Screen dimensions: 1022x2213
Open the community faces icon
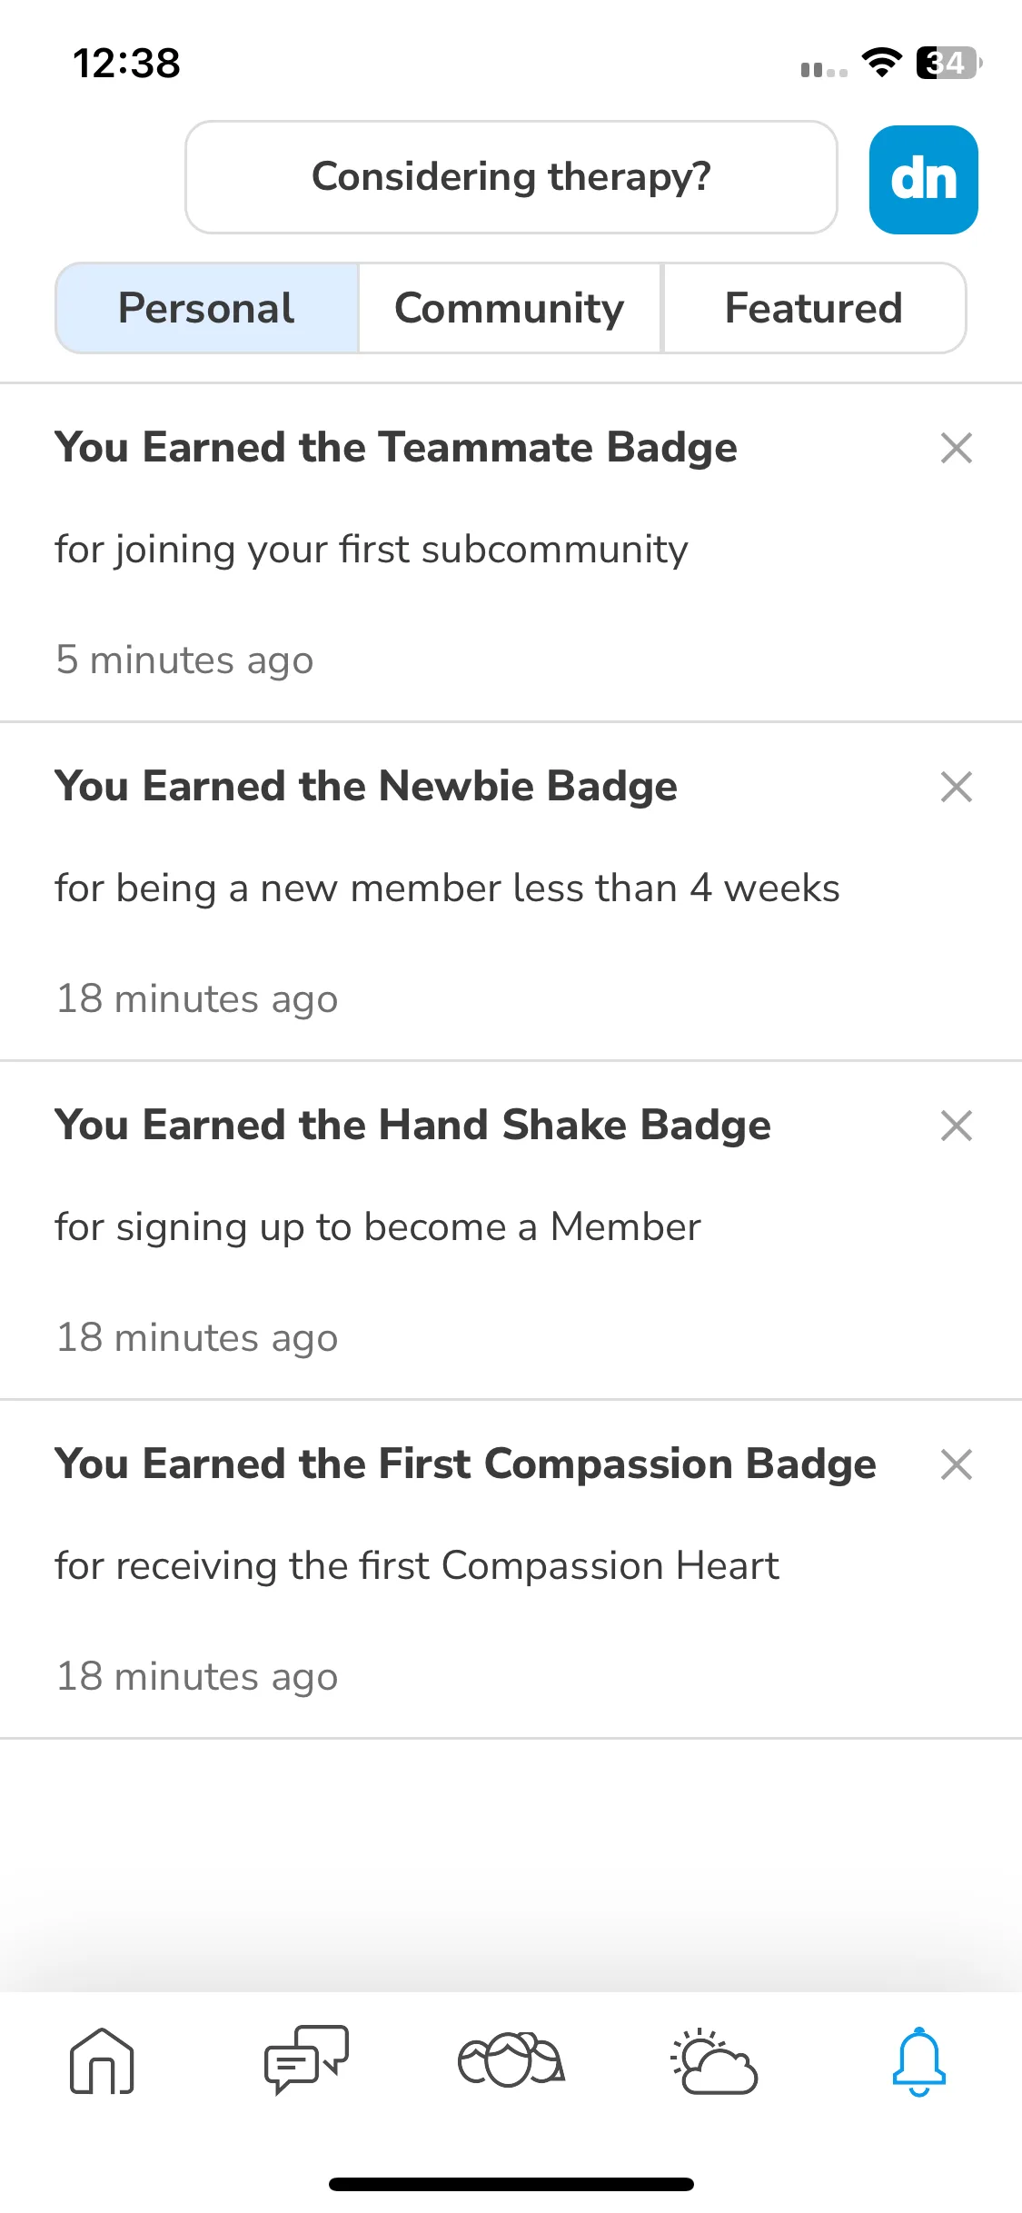(x=511, y=2059)
